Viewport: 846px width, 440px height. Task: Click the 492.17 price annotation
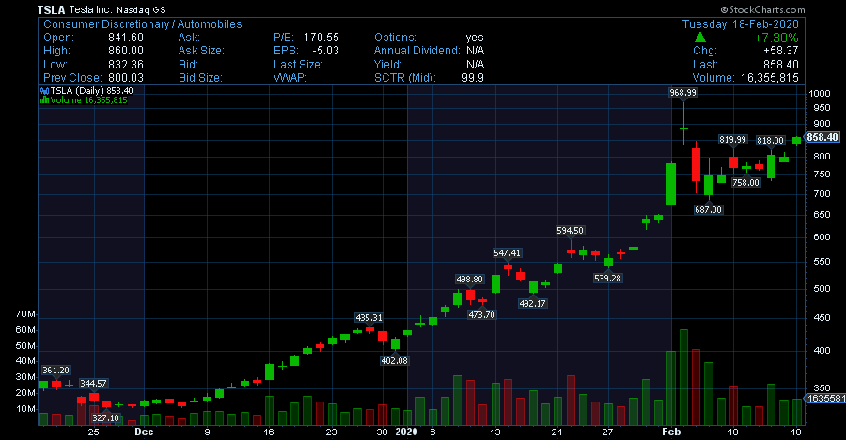pyautogui.click(x=533, y=304)
